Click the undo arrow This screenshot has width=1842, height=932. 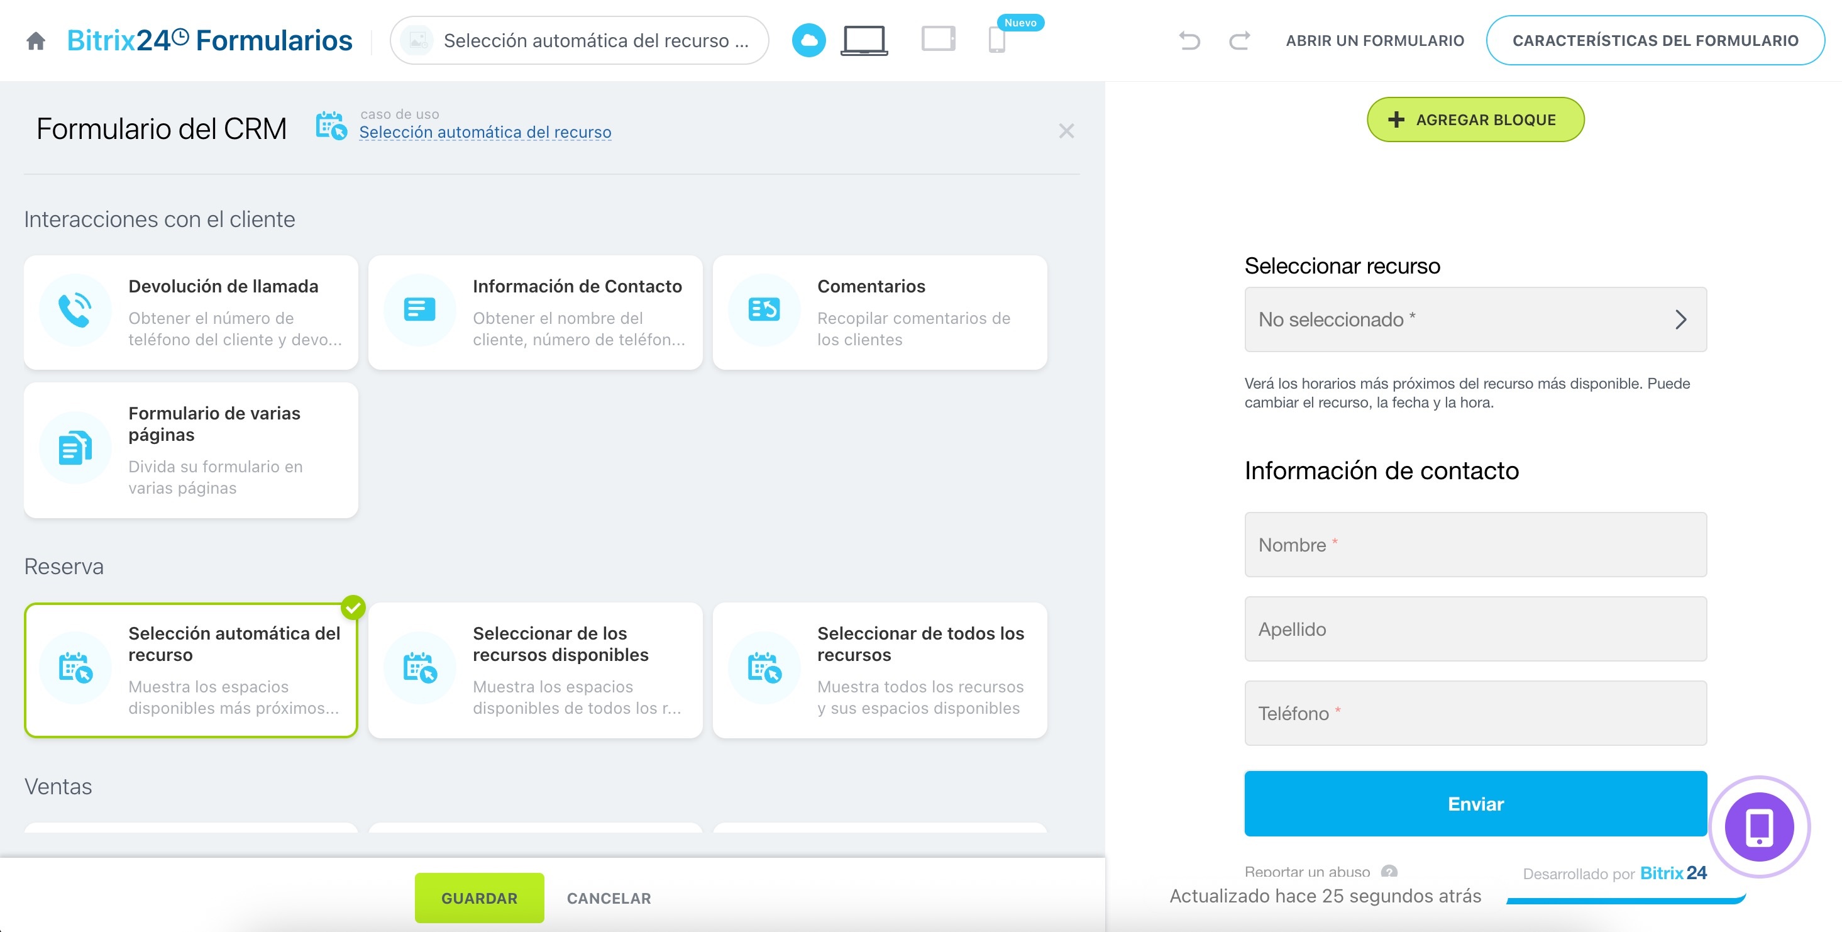[1189, 40]
